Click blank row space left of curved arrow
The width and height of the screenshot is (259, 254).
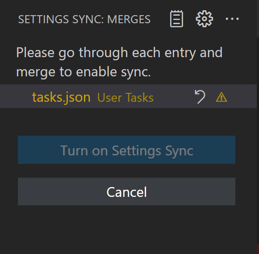click(x=173, y=96)
